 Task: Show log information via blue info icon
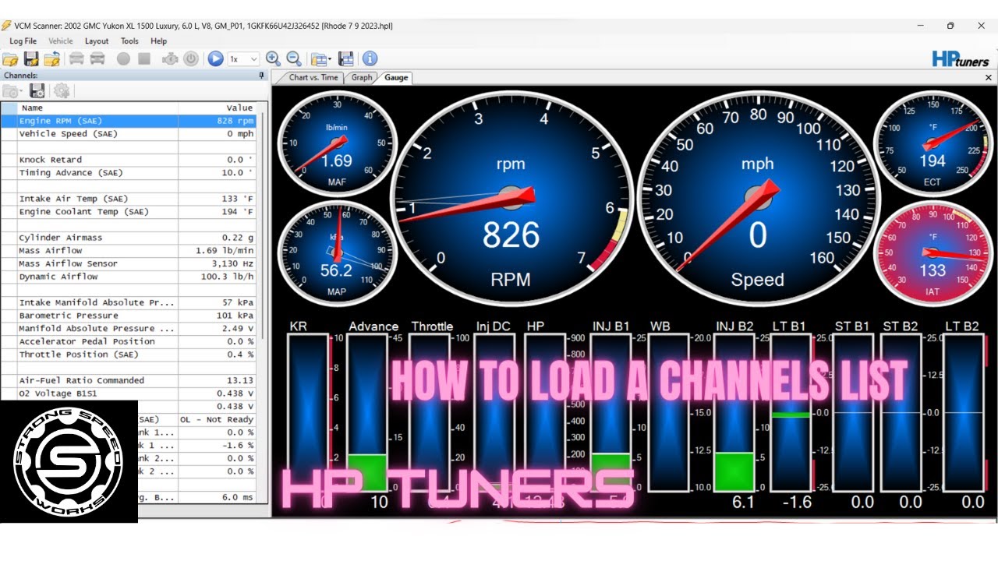pyautogui.click(x=370, y=58)
